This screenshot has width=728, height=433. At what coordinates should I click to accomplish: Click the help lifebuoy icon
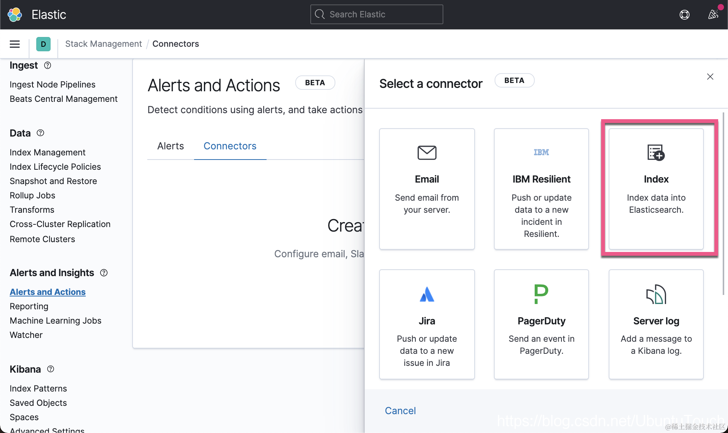pyautogui.click(x=684, y=15)
